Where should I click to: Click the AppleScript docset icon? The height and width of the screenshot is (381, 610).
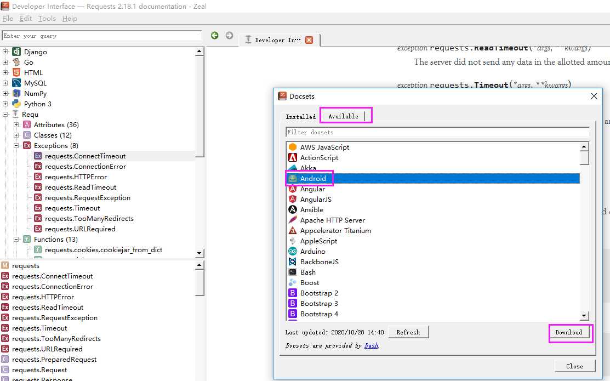(x=293, y=241)
